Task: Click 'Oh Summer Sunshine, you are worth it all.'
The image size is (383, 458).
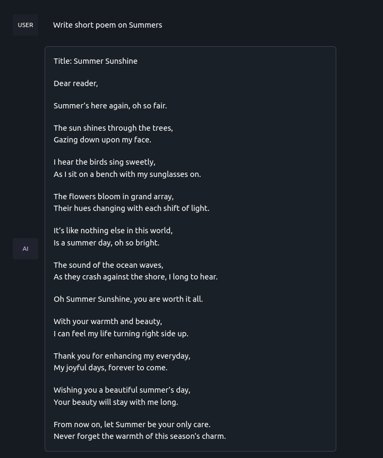Action: click(128, 299)
